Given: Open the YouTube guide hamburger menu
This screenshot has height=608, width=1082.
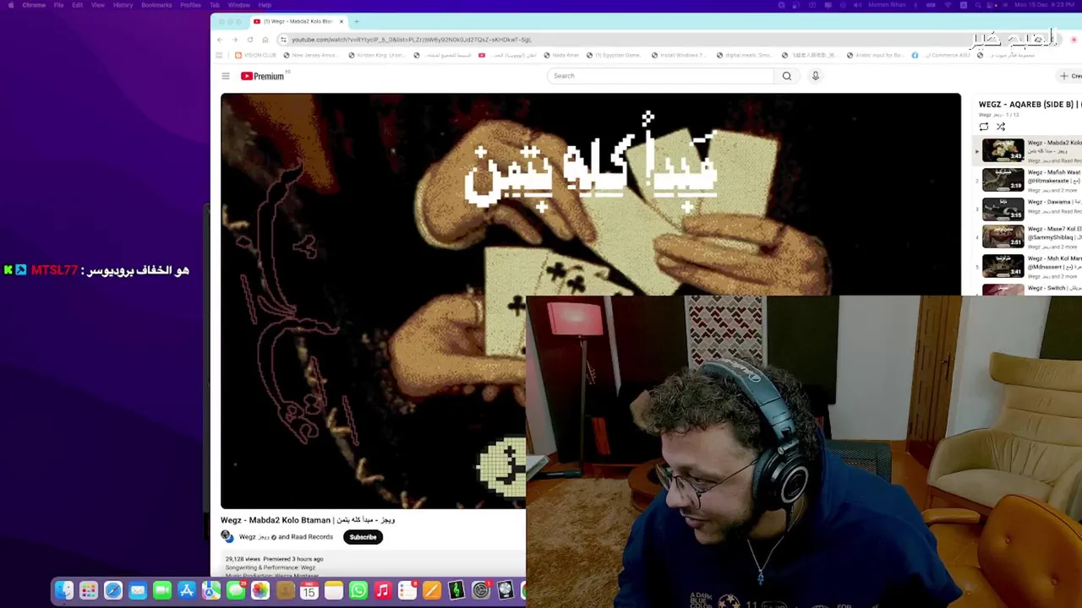Looking at the screenshot, I should tap(226, 76).
